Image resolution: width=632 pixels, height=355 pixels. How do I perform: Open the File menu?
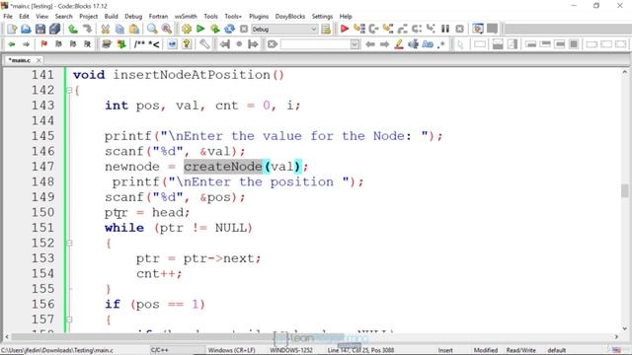pos(8,17)
